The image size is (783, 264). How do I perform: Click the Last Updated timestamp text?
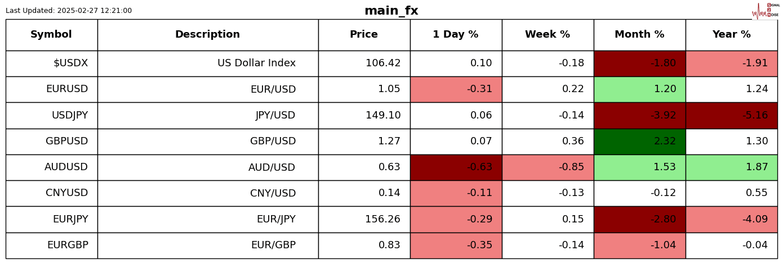coord(69,11)
